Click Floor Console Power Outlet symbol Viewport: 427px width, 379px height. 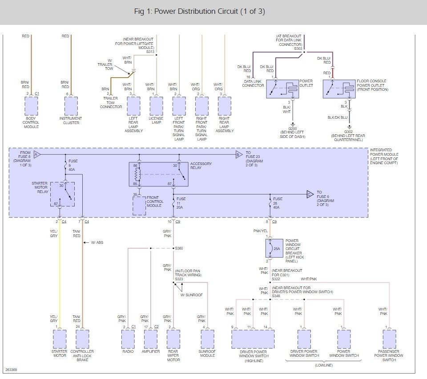click(339, 89)
